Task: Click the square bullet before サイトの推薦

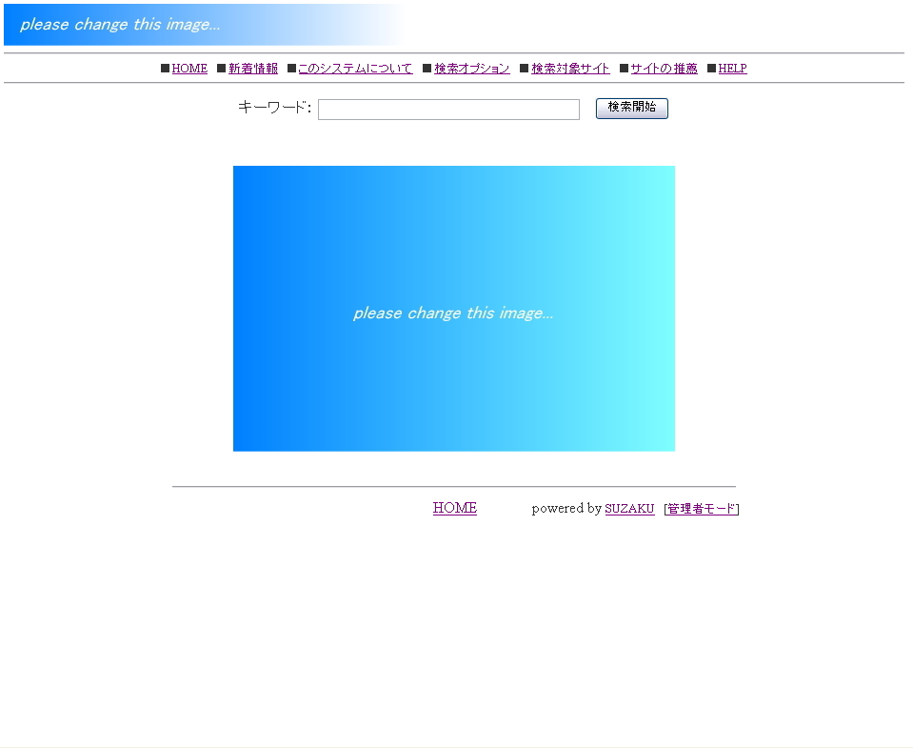Action: (x=624, y=69)
